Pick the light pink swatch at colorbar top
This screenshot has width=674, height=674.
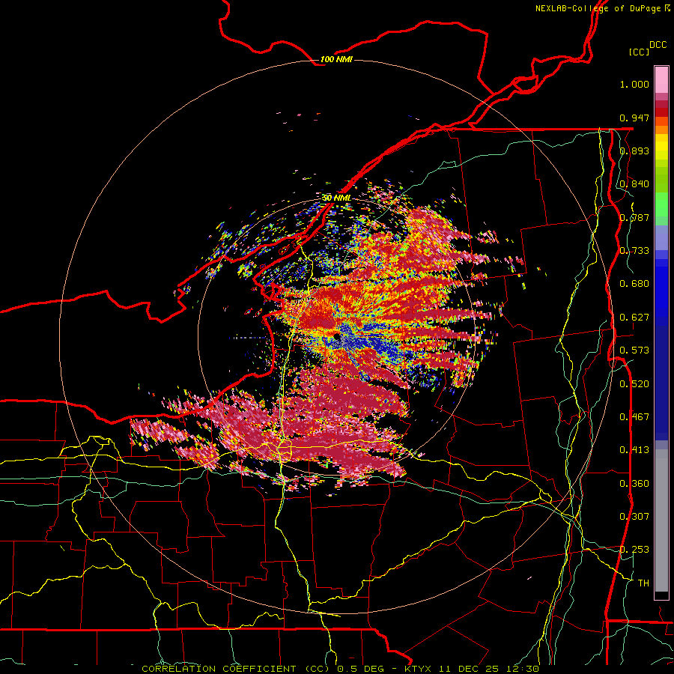point(661,79)
